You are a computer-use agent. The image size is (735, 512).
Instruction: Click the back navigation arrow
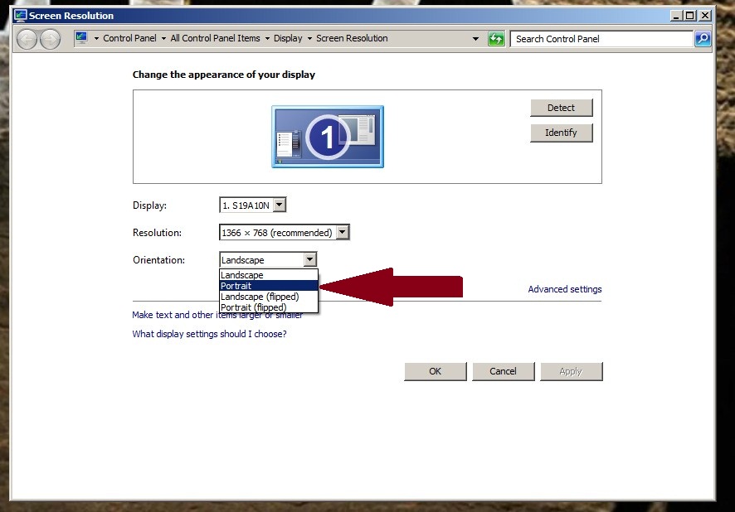27,38
